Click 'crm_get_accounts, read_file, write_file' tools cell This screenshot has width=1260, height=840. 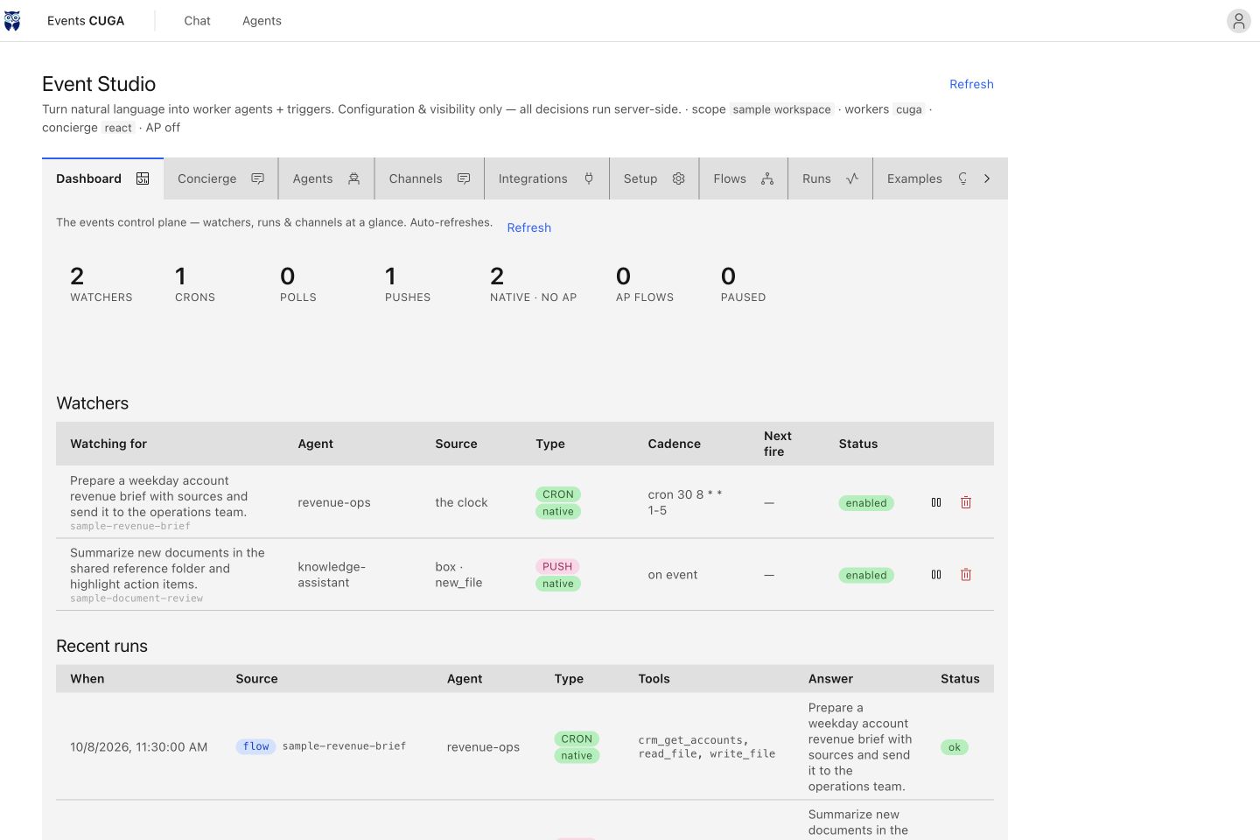(707, 747)
